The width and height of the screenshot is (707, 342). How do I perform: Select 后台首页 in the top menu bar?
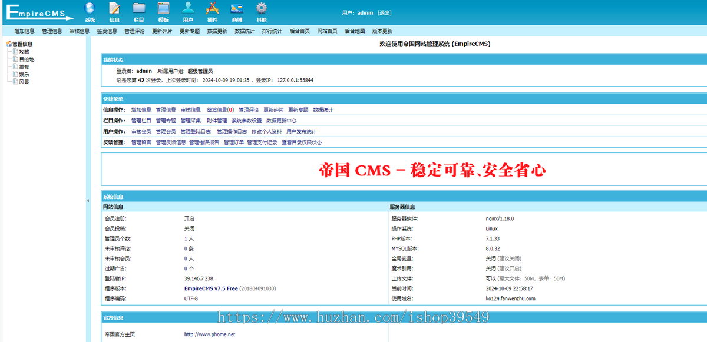pyautogui.click(x=300, y=31)
